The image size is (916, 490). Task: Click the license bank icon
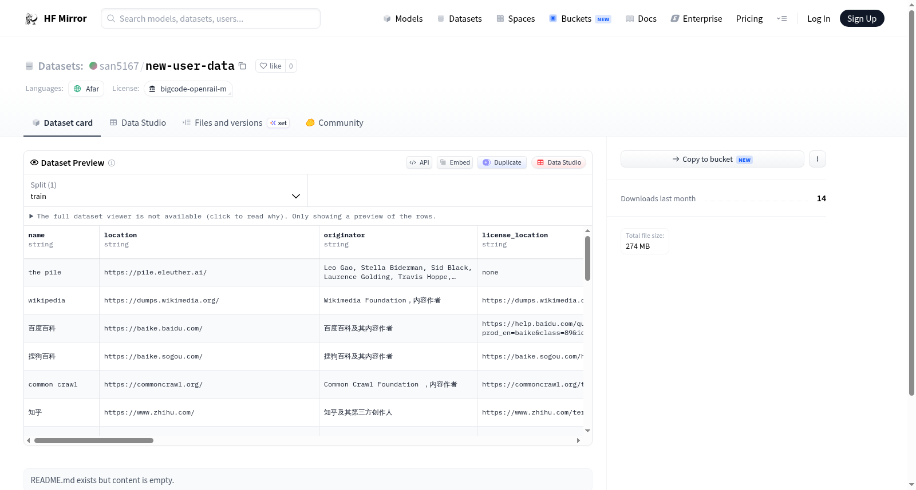152,89
